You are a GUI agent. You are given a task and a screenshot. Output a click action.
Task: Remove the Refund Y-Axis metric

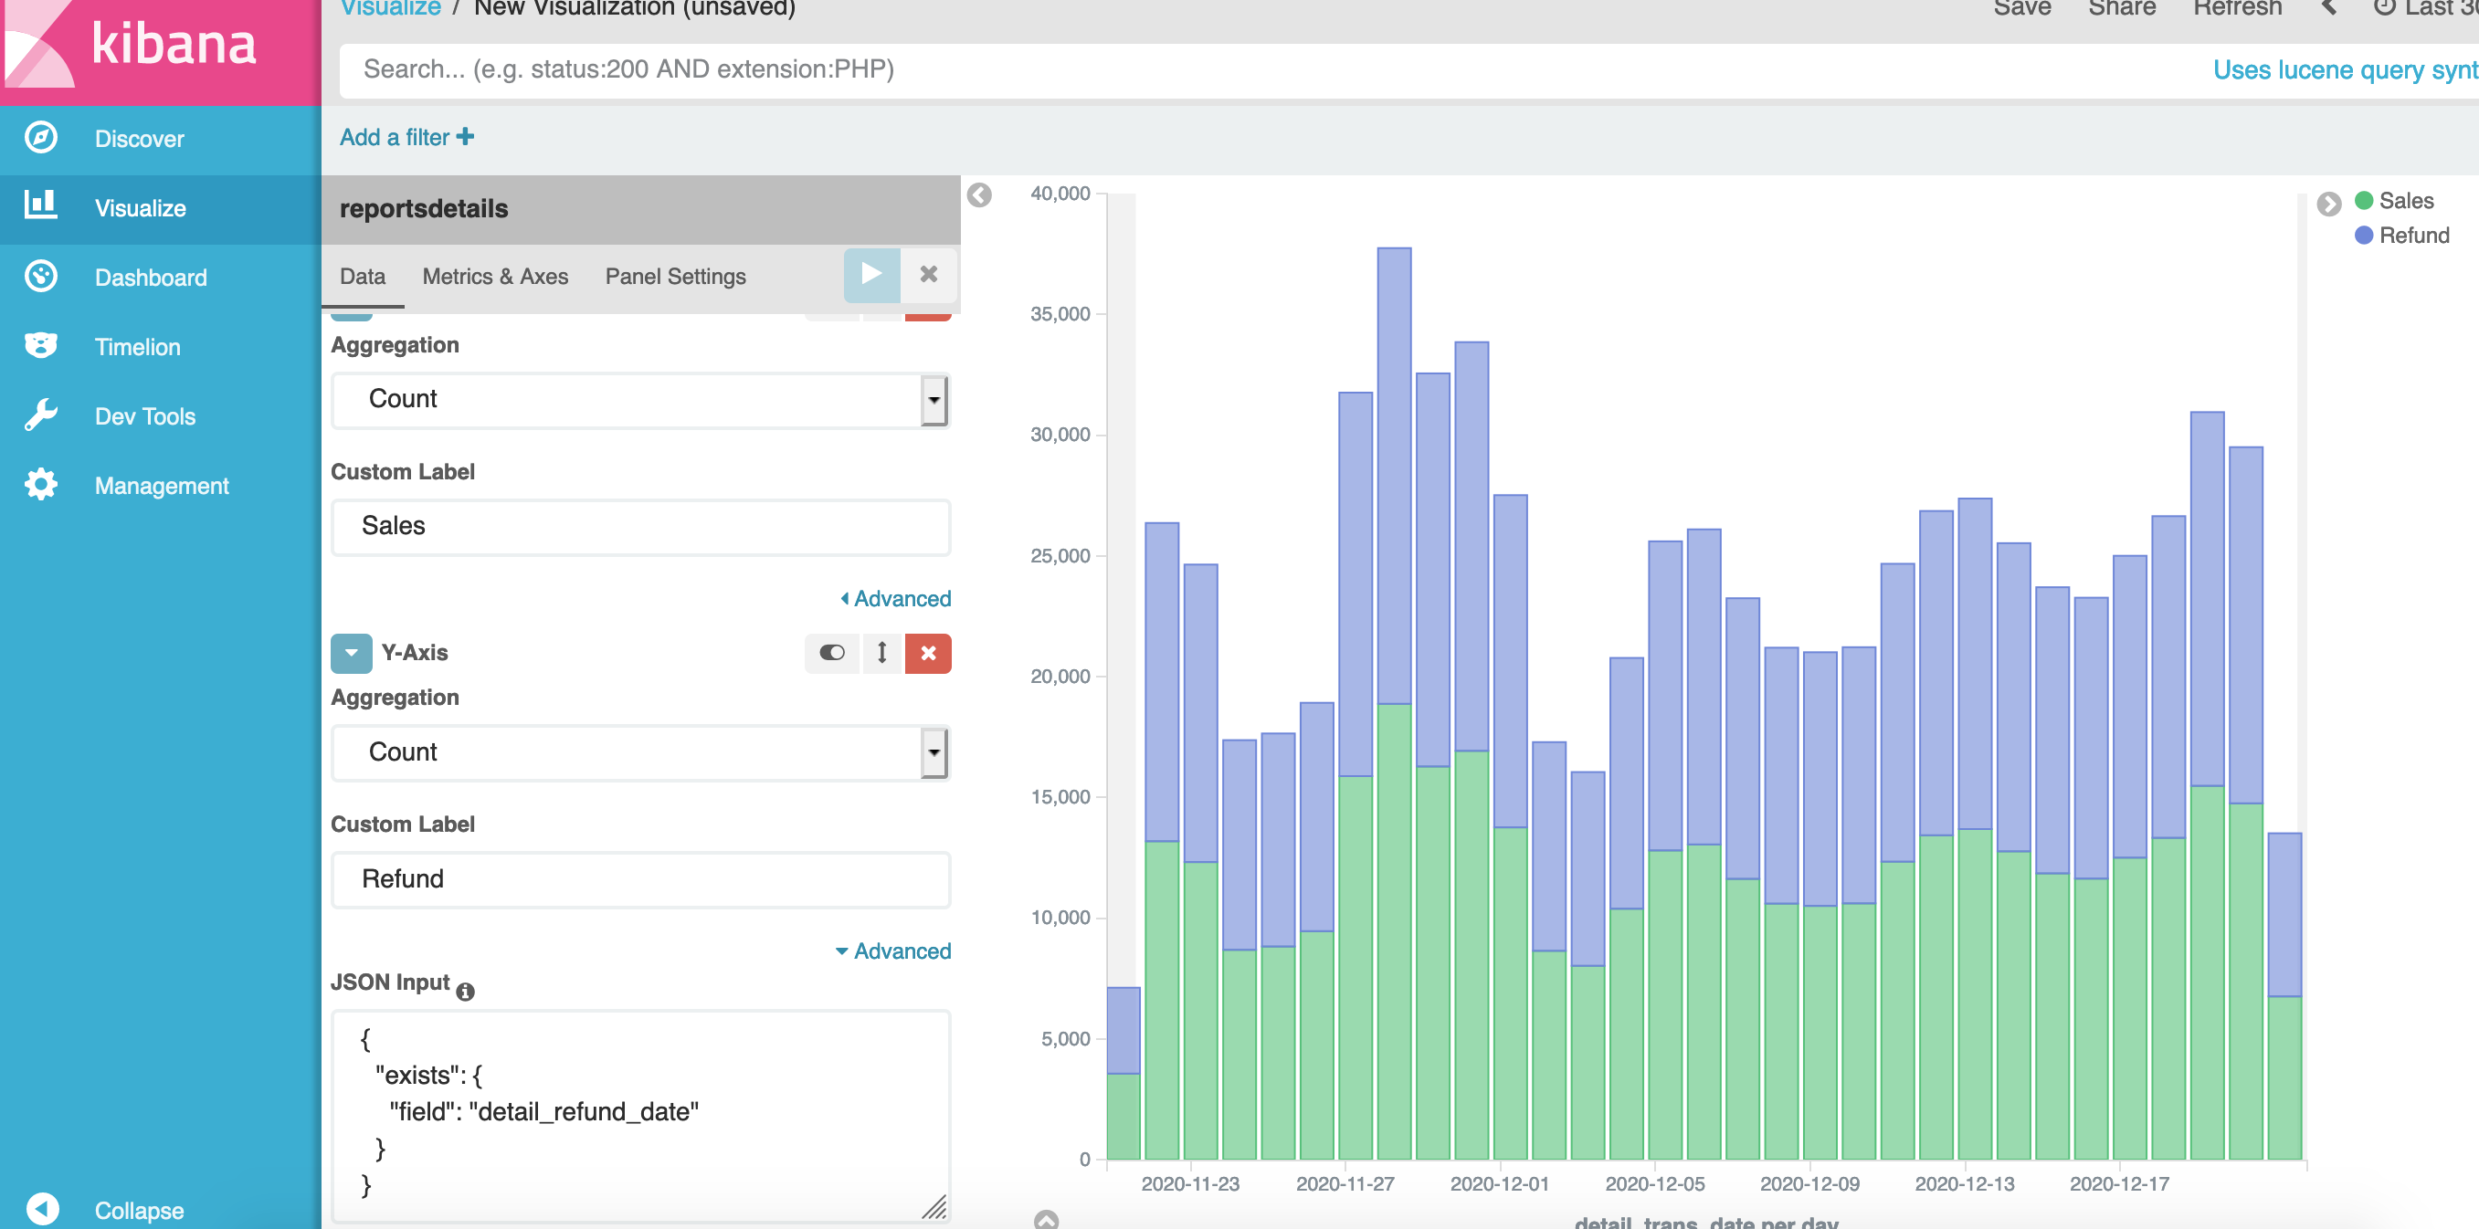coord(928,653)
